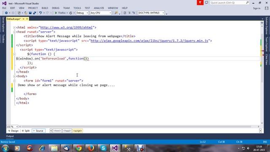Open the feedback speech bubble icon
270x152 pixels.
tap(206, 3)
